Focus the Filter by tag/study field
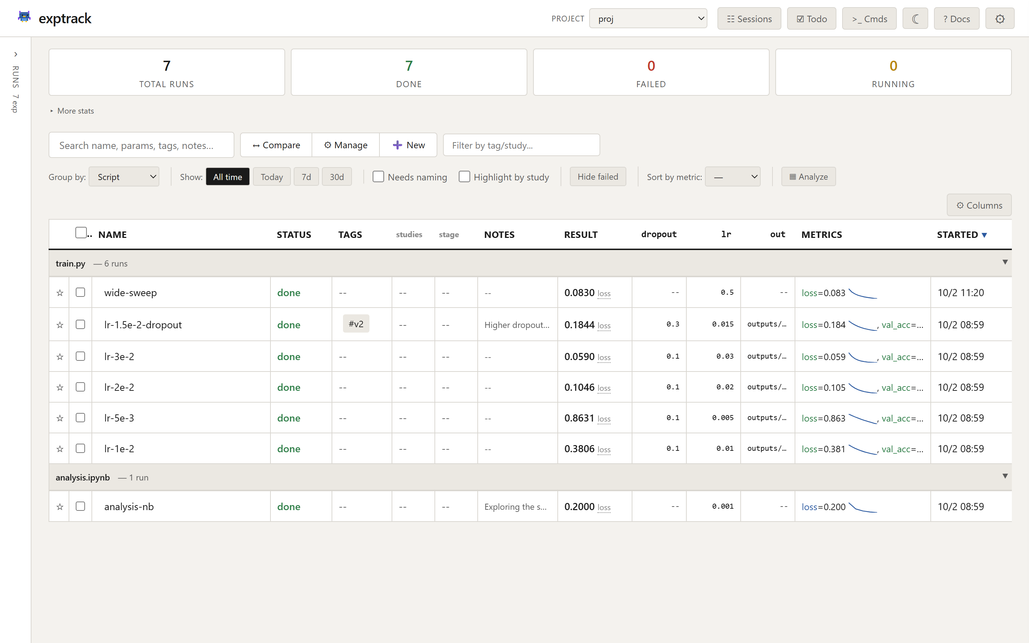 521,145
